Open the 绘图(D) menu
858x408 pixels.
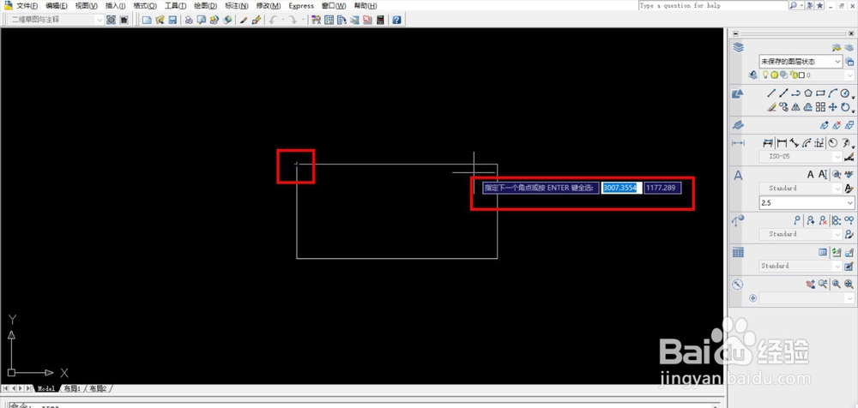(205, 5)
